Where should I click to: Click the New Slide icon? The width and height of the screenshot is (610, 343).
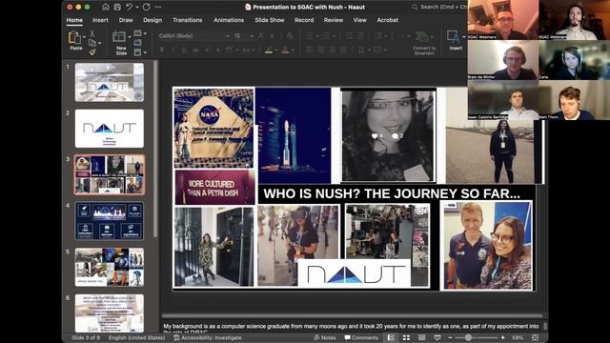119,37
